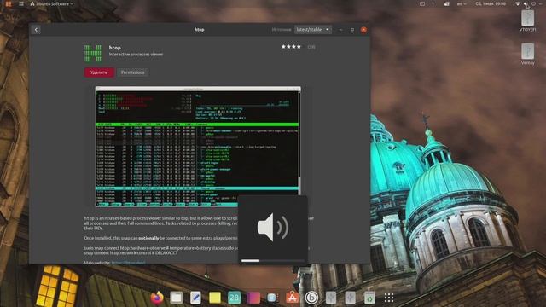Image resolution: width=546 pixels, height=307 pixels.
Task: Click the orange Activities icon in top bar
Action: click(9, 3)
